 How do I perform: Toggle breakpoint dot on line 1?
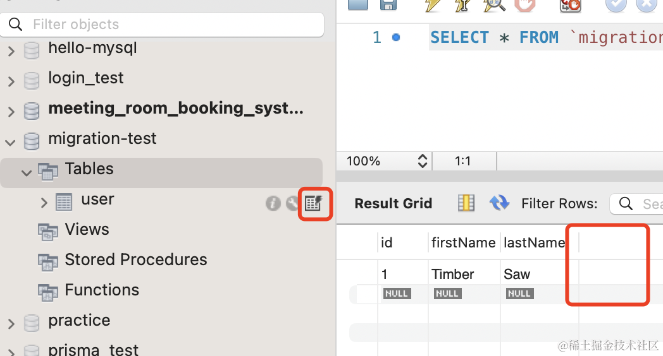(396, 38)
